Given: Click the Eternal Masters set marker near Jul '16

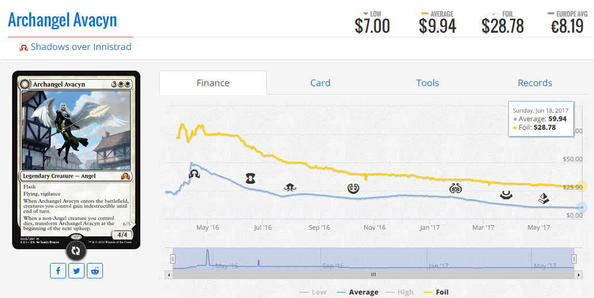Looking at the screenshot, I should (x=250, y=179).
